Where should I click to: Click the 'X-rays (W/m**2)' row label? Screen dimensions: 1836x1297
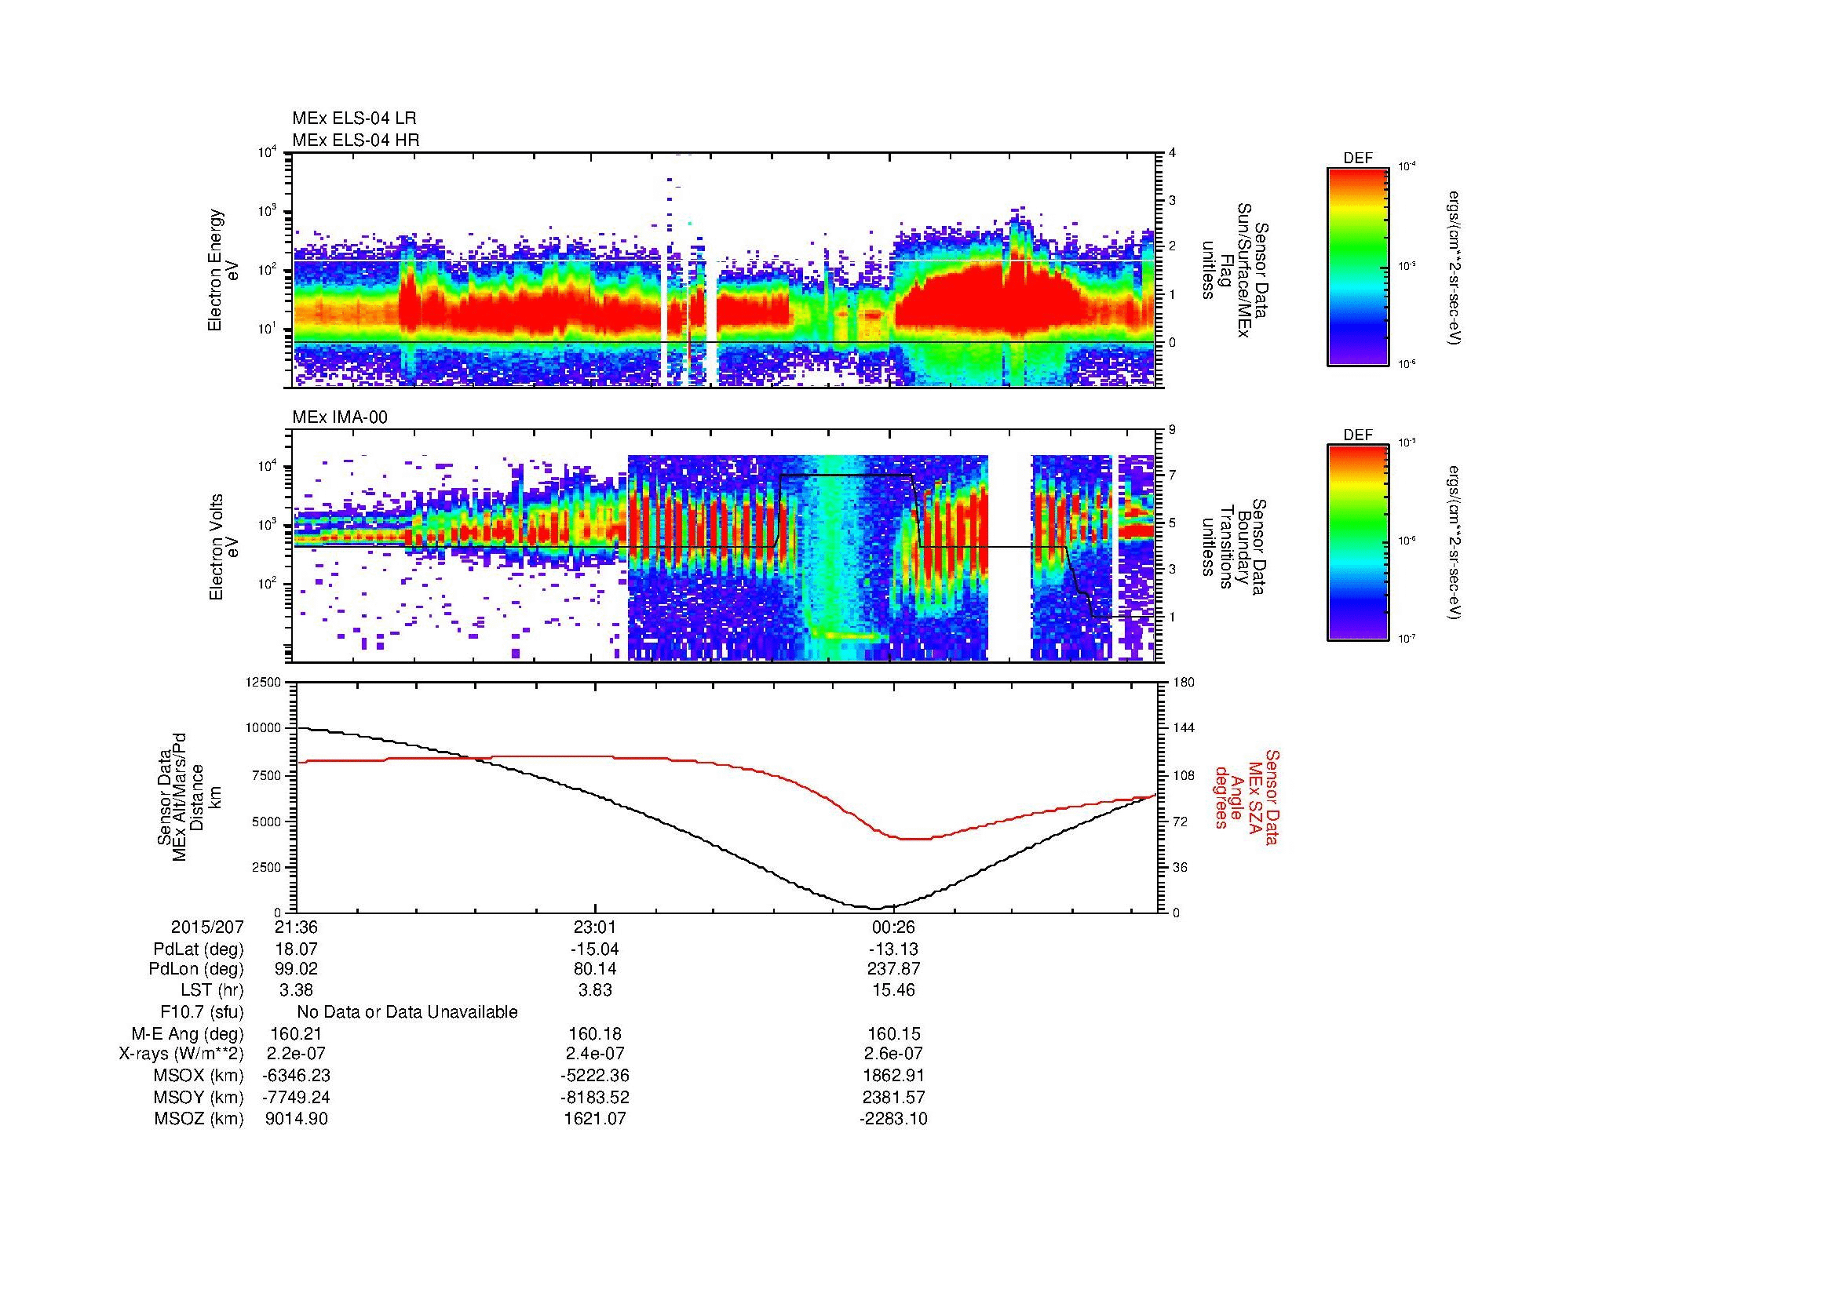[x=181, y=1055]
